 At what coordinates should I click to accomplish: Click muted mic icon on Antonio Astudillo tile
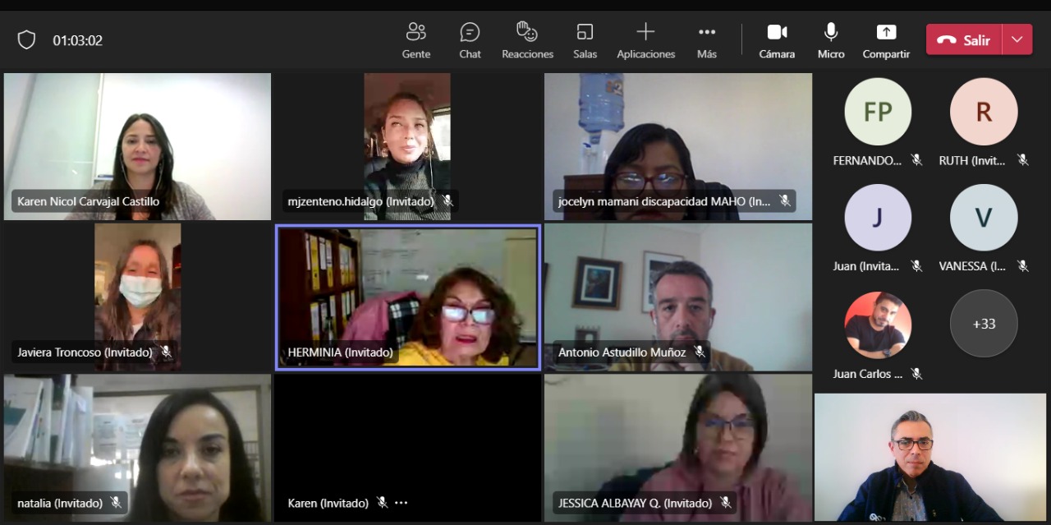(700, 352)
